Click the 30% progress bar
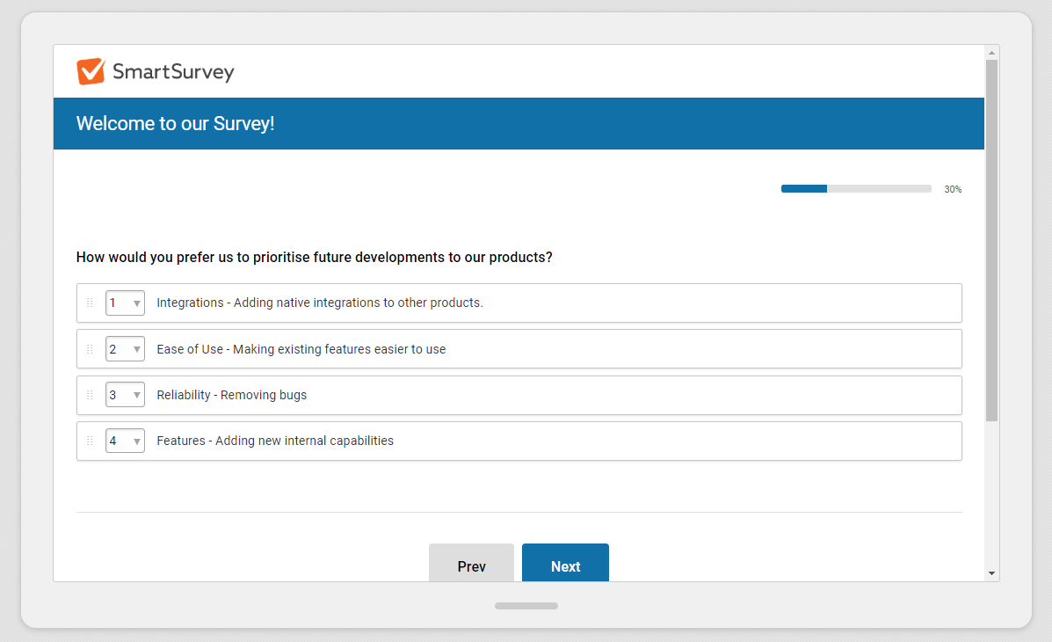 click(x=855, y=188)
